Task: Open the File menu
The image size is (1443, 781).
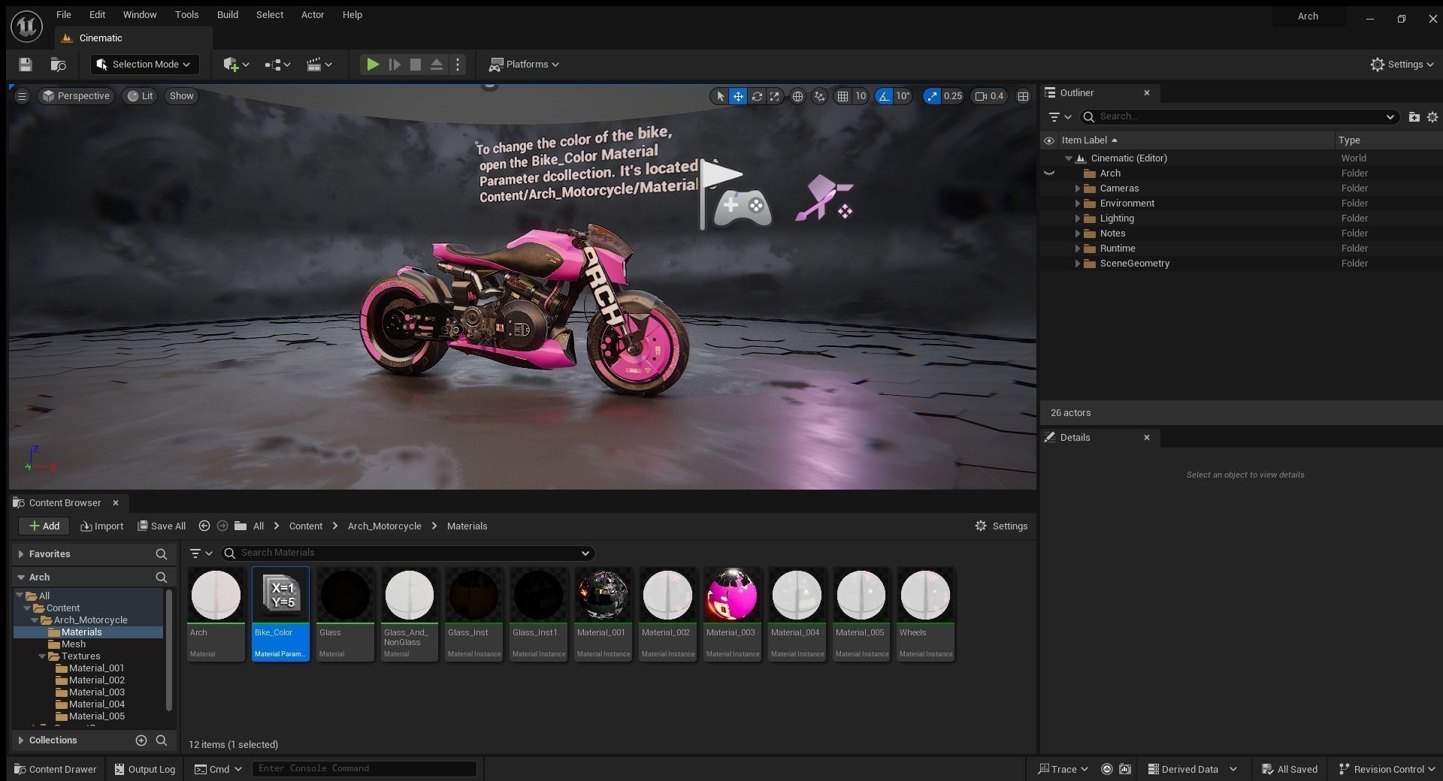Action: pyautogui.click(x=64, y=14)
